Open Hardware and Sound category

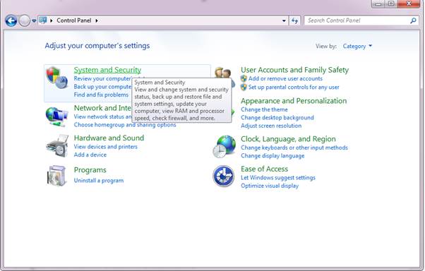pos(109,138)
